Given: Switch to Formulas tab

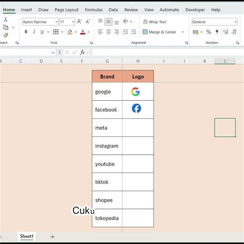Looking at the screenshot, I should (94, 10).
